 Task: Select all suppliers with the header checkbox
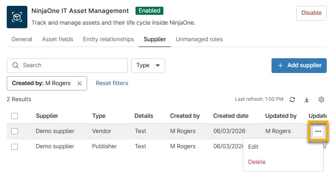click(15, 116)
